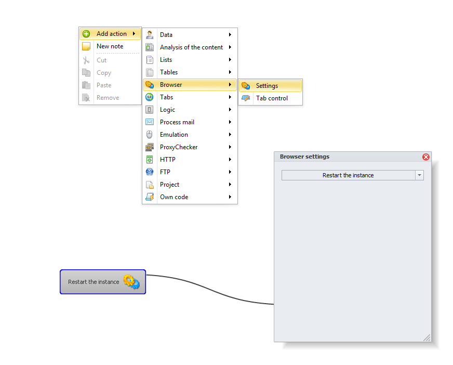Screen dimensions: 453x365
Task: Choose New note from context menu
Action: point(110,46)
